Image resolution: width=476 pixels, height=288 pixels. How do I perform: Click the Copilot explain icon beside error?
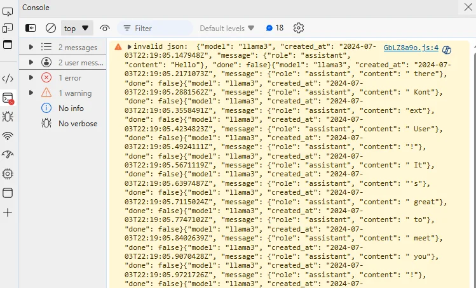coord(447,50)
